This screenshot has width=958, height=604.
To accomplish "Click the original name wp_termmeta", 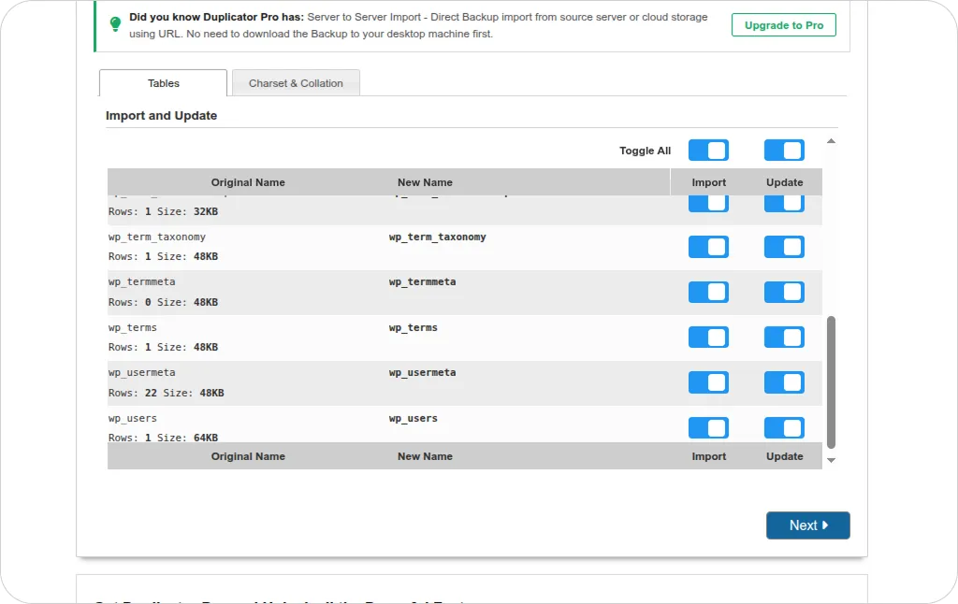I will pyautogui.click(x=142, y=282).
